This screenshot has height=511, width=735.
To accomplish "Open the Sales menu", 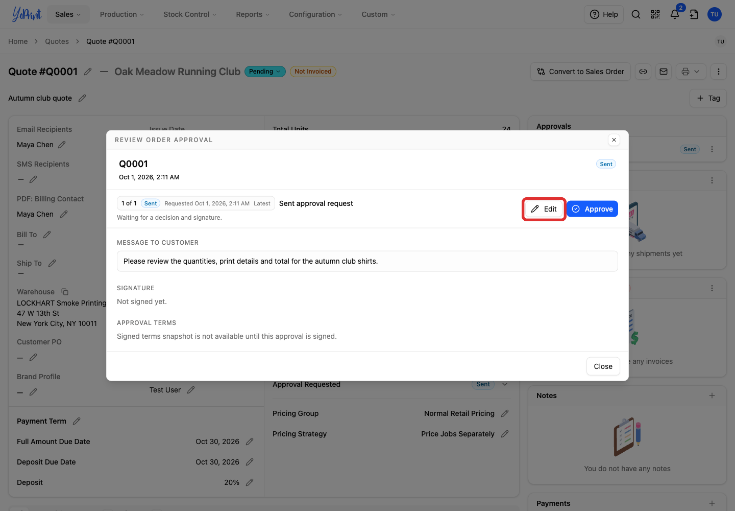I will point(68,14).
